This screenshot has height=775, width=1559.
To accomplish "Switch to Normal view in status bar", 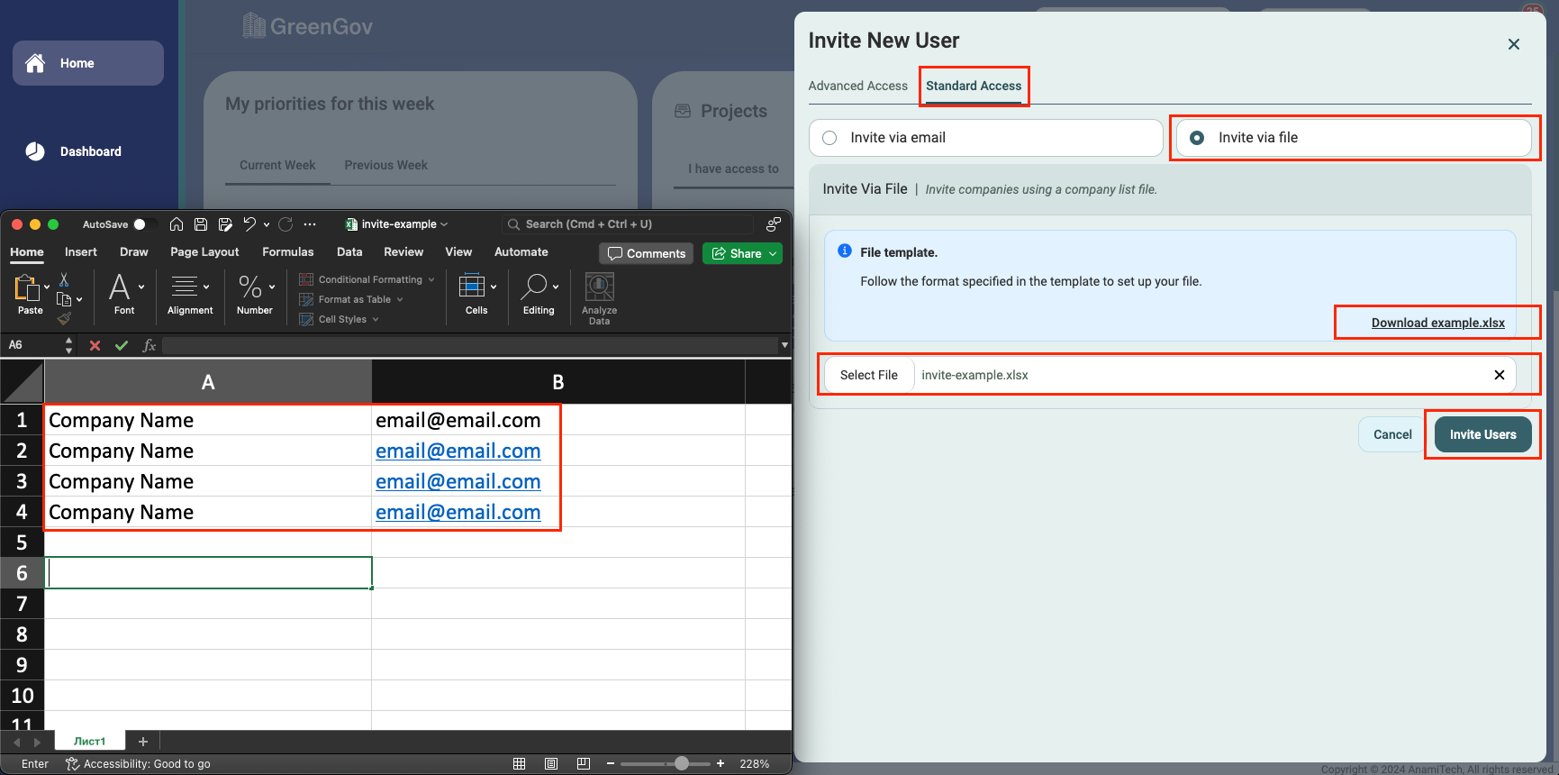I will [520, 764].
